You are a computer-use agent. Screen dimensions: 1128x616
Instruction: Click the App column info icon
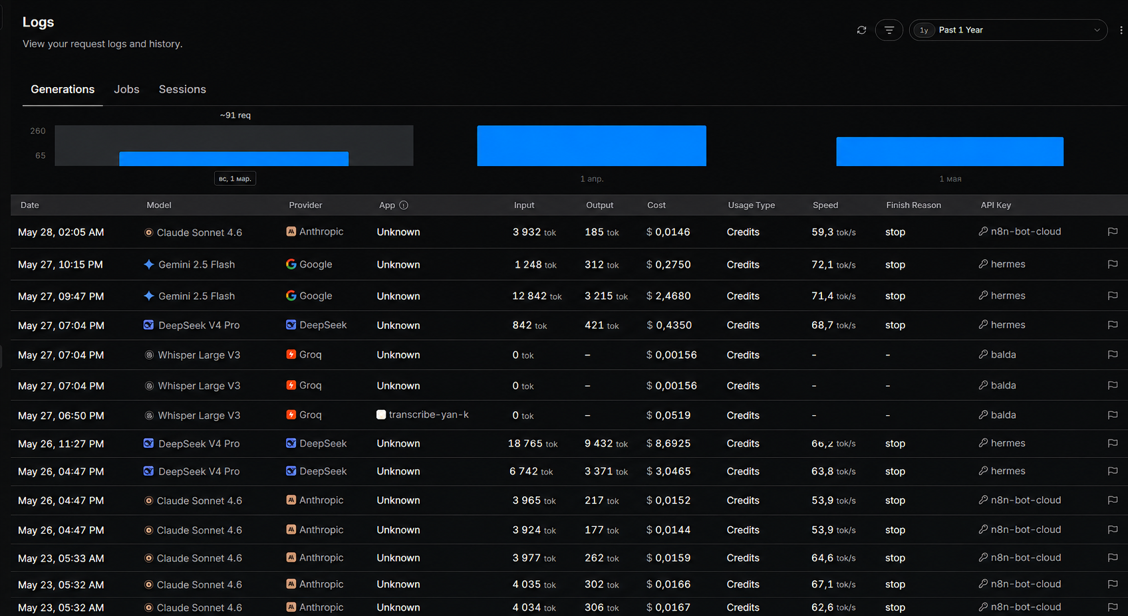click(x=404, y=205)
